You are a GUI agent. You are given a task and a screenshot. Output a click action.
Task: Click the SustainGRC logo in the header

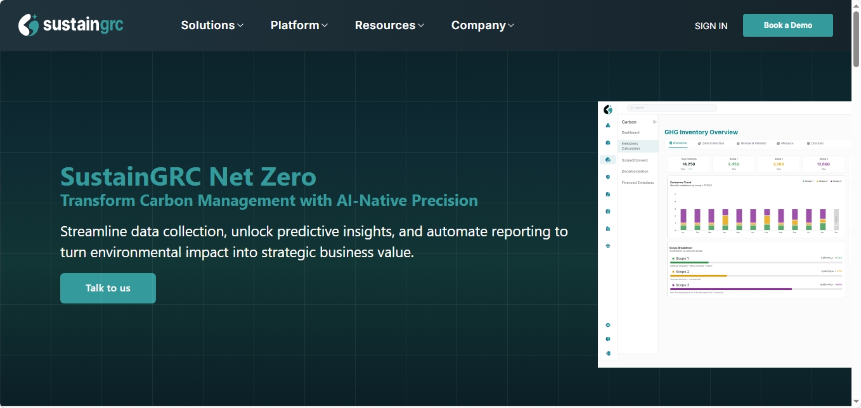point(71,25)
